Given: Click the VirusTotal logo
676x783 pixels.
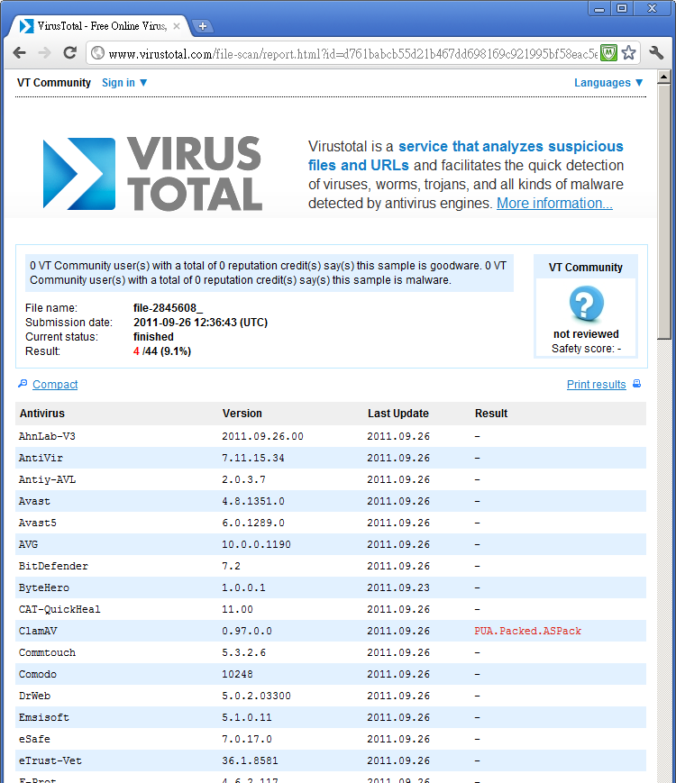Looking at the screenshot, I should pyautogui.click(x=153, y=173).
